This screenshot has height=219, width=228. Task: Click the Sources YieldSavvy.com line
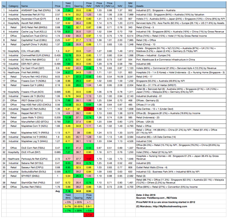[x=157, y=198]
